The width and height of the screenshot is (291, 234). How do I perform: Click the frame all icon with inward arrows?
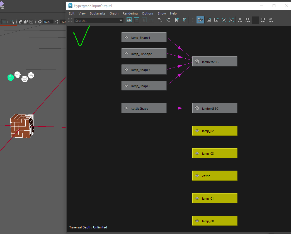(224, 20)
